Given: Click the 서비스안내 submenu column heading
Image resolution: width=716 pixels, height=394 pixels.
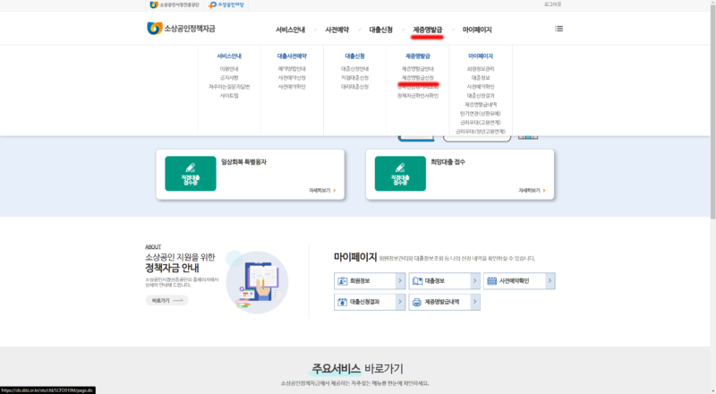Looking at the screenshot, I should tap(229, 56).
